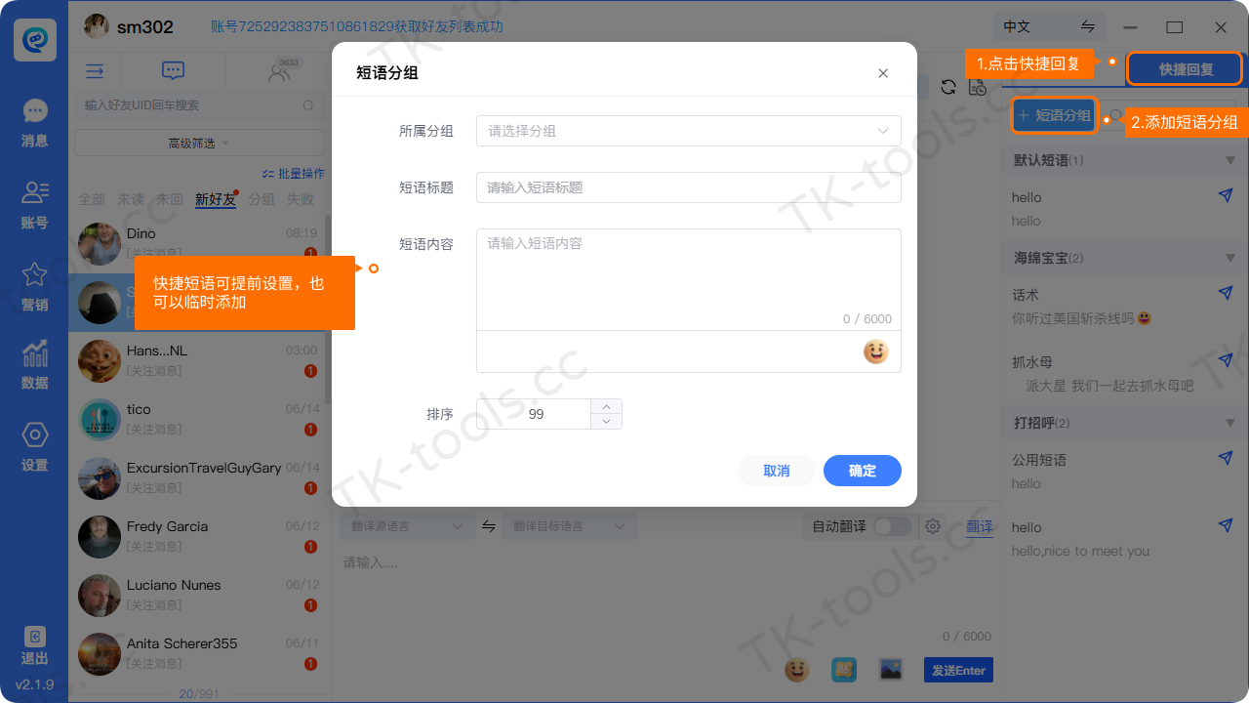The height and width of the screenshot is (703, 1249).
Task: Open the 翻译目标语言 dropdown
Action: click(x=570, y=526)
